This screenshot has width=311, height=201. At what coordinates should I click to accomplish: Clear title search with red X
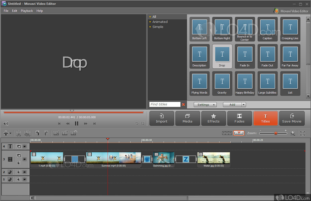[183, 104]
